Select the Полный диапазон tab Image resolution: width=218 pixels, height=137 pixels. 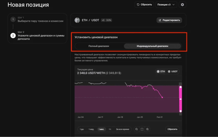[x=99, y=46]
